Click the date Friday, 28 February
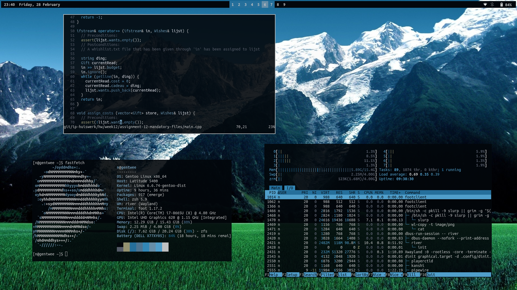Viewport: 517px width, 290px height. 40,5
